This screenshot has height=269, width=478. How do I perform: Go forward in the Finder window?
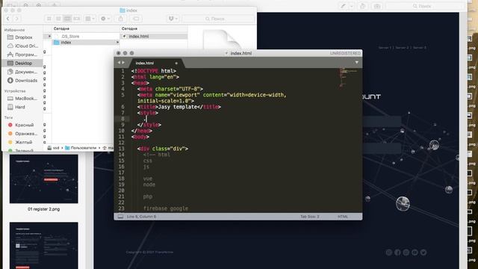17,19
